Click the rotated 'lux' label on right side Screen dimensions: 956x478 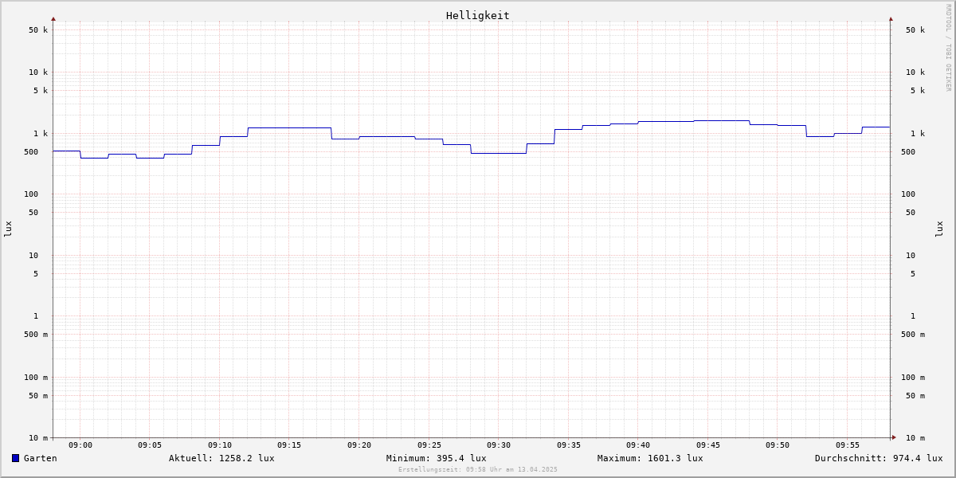(939, 229)
